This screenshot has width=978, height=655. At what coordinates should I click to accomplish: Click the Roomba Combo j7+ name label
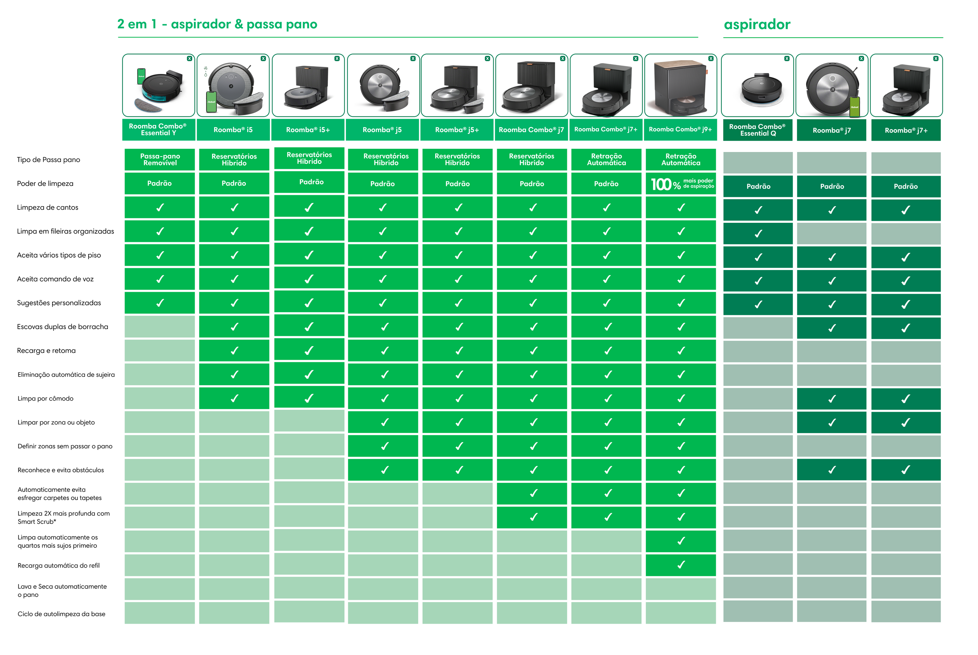[606, 129]
